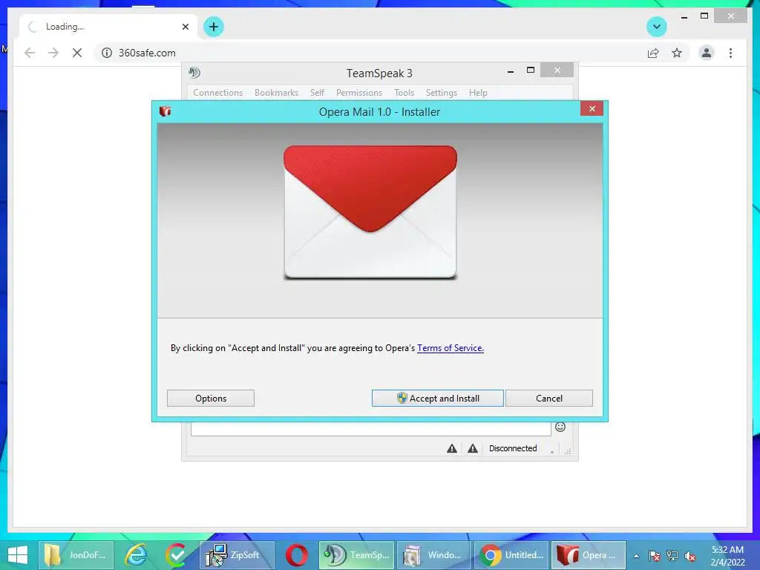
Task: Open JonDoF... folder in taskbar
Action: [76, 555]
